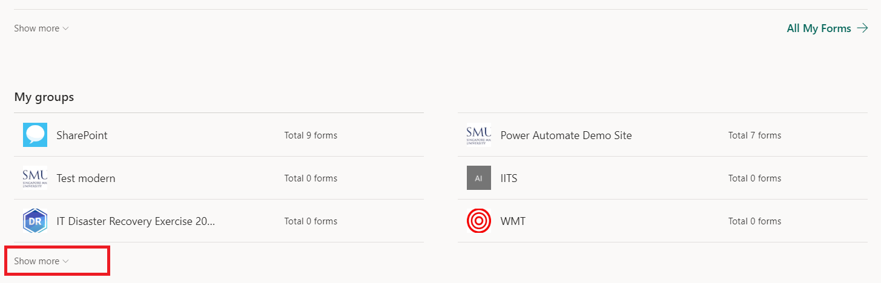This screenshot has height=283, width=881.
Task: Open All My Forms link
Action: pyautogui.click(x=827, y=28)
